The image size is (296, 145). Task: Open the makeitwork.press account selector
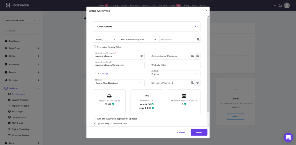(x=21, y=20)
